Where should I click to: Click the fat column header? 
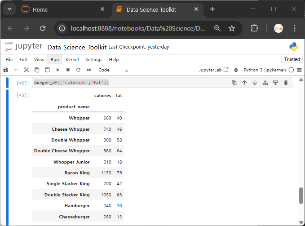click(119, 96)
